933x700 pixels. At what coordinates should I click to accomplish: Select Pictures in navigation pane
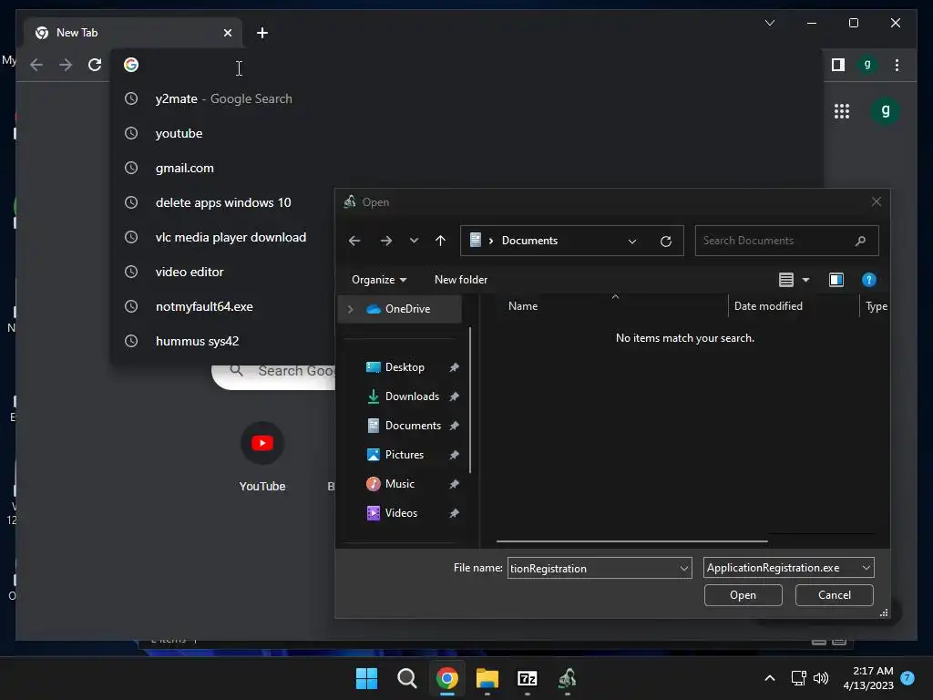(404, 455)
